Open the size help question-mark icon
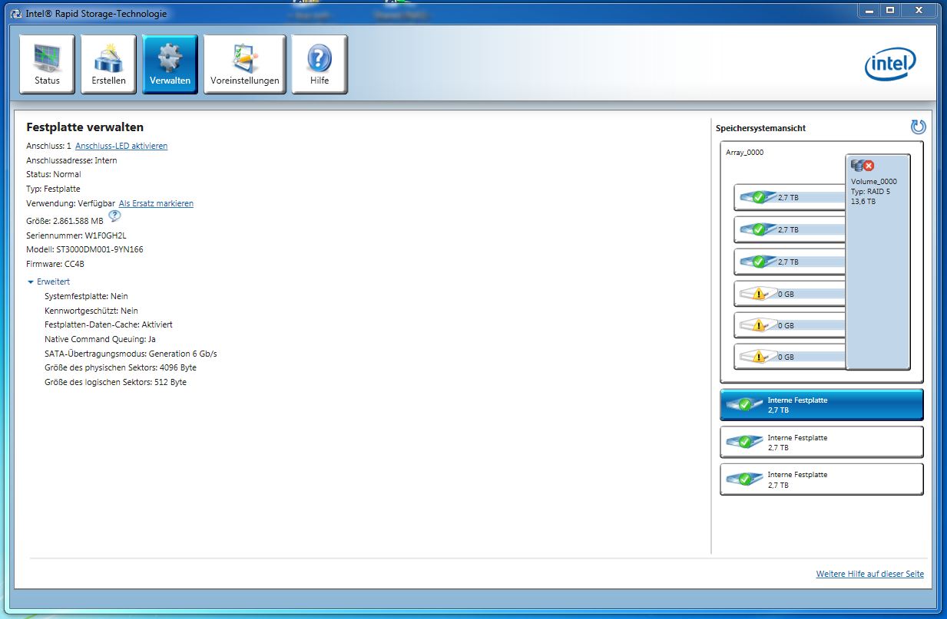This screenshot has width=947, height=619. point(114,217)
